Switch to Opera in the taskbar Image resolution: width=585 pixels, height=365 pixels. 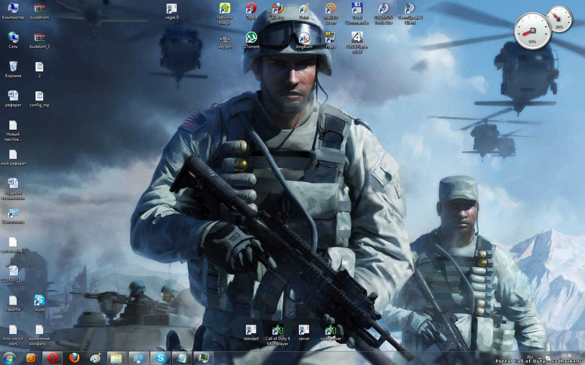[x=52, y=358]
